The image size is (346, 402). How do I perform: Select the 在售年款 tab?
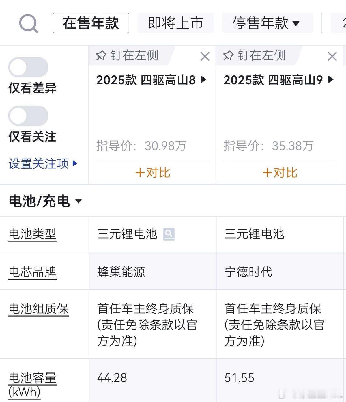91,23
